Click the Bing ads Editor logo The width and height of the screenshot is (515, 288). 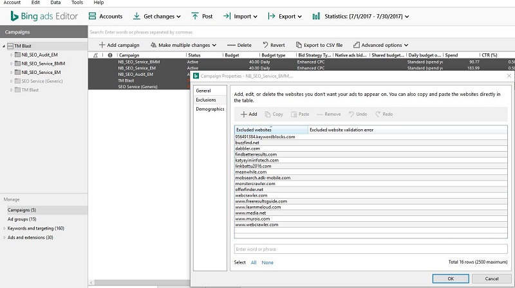pos(44,16)
